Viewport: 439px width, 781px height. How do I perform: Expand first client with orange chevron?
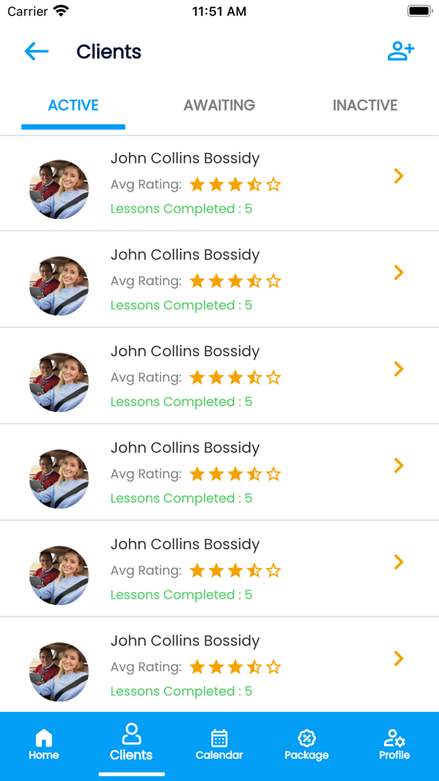tap(398, 176)
